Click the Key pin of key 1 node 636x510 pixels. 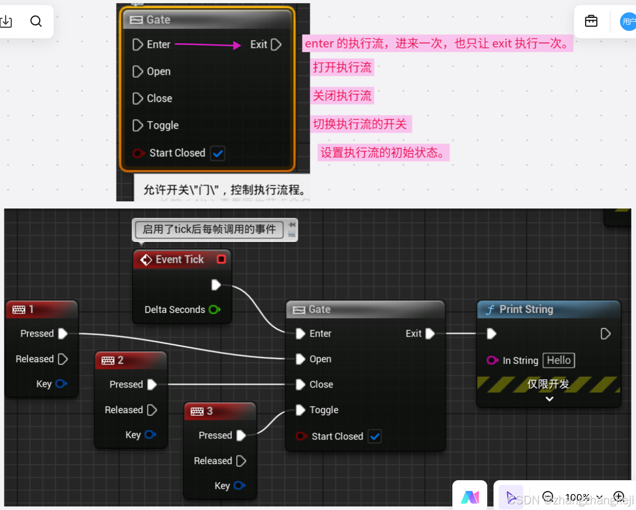[x=61, y=383]
